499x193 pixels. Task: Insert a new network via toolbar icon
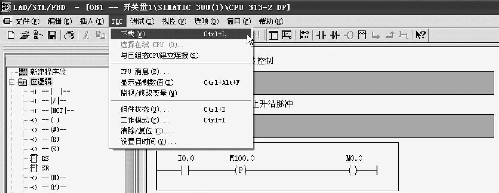pos(305,35)
